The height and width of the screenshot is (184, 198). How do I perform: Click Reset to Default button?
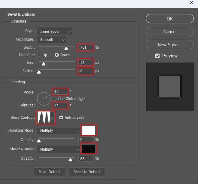tap(87, 172)
